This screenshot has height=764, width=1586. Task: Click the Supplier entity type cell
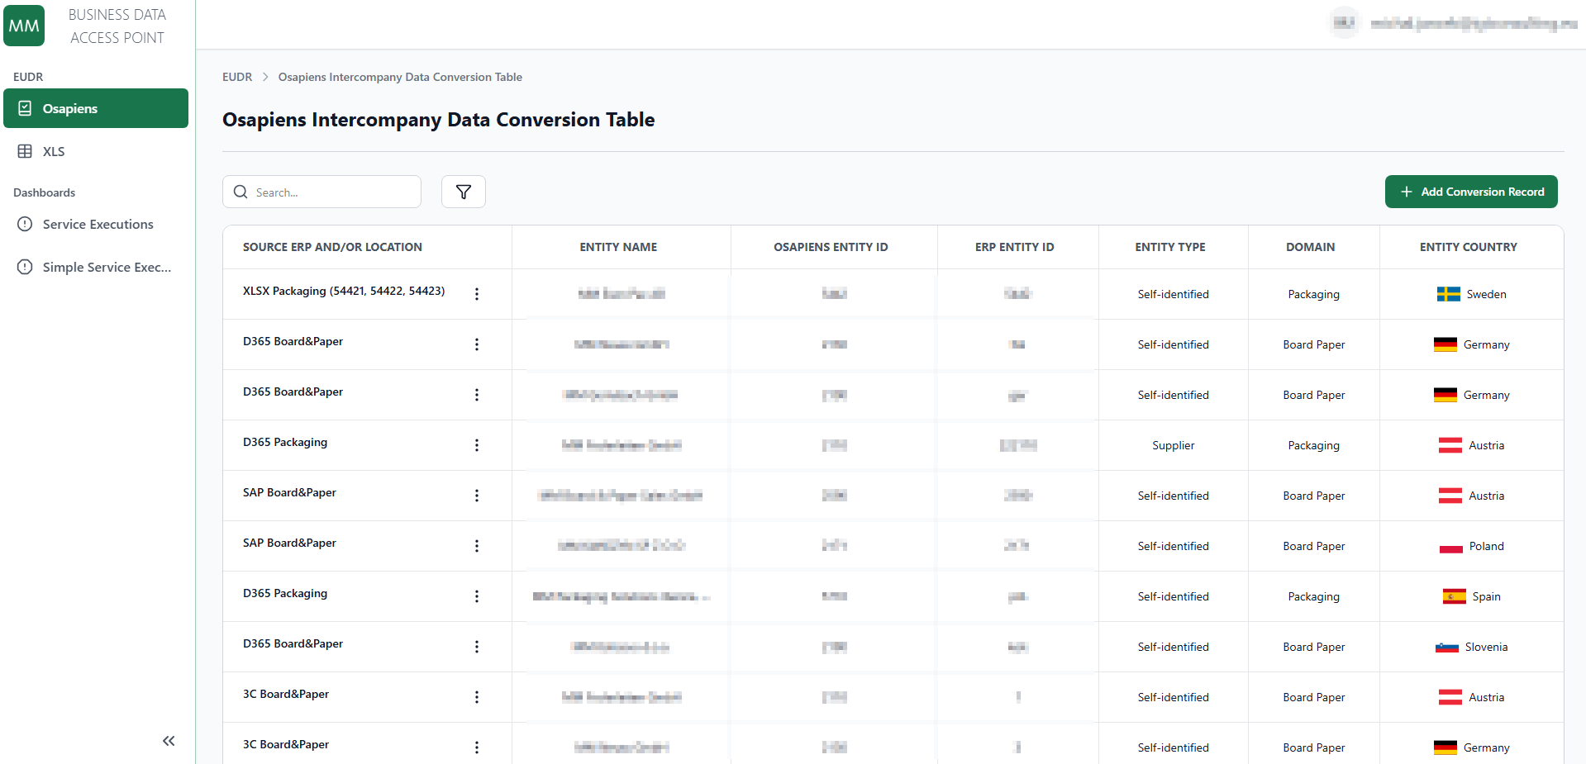point(1174,445)
